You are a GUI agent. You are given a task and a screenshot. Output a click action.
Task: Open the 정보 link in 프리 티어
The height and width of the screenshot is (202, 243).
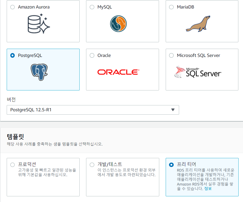point(208,189)
